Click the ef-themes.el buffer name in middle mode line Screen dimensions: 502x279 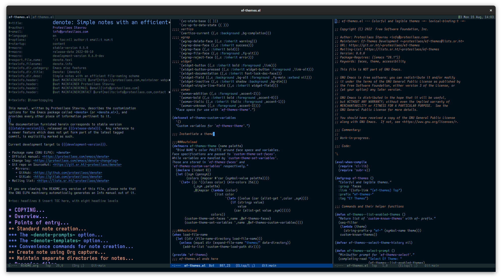195,265
